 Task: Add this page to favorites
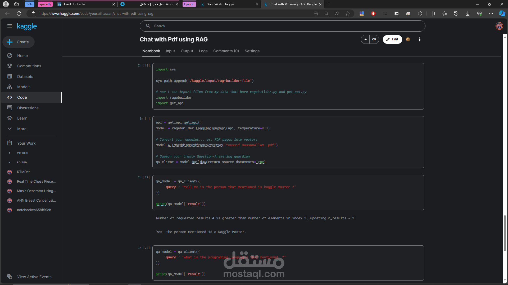coord(348,13)
